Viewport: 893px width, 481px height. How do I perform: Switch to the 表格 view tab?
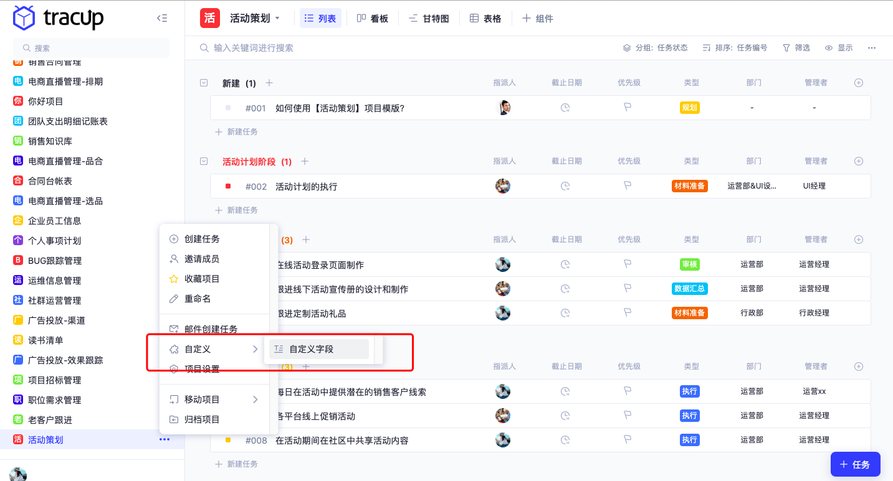485,18
